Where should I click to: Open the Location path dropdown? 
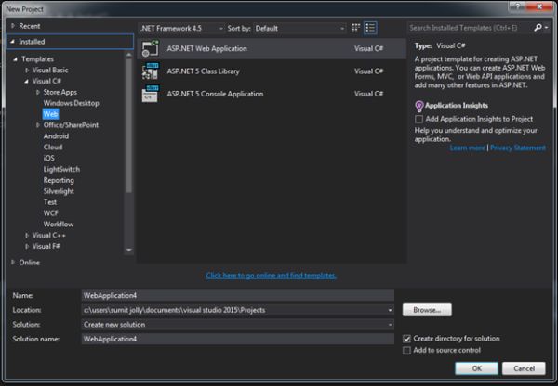point(390,310)
